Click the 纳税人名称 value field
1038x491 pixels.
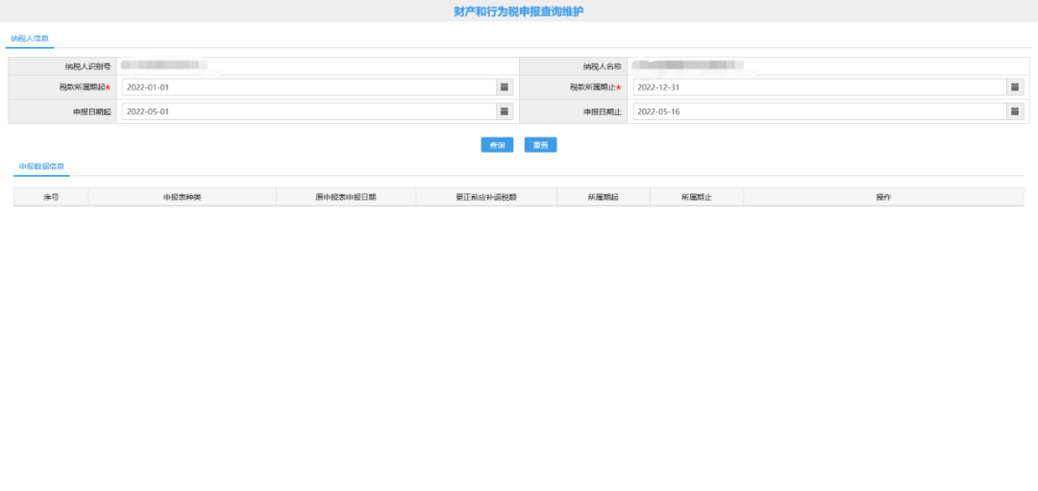tap(827, 65)
